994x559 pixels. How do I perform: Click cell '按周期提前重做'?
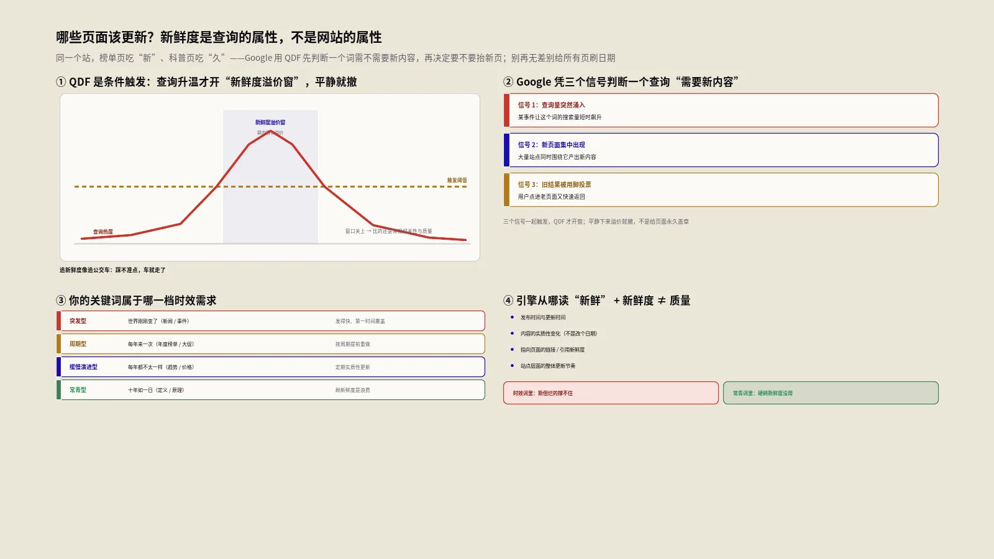coord(353,345)
